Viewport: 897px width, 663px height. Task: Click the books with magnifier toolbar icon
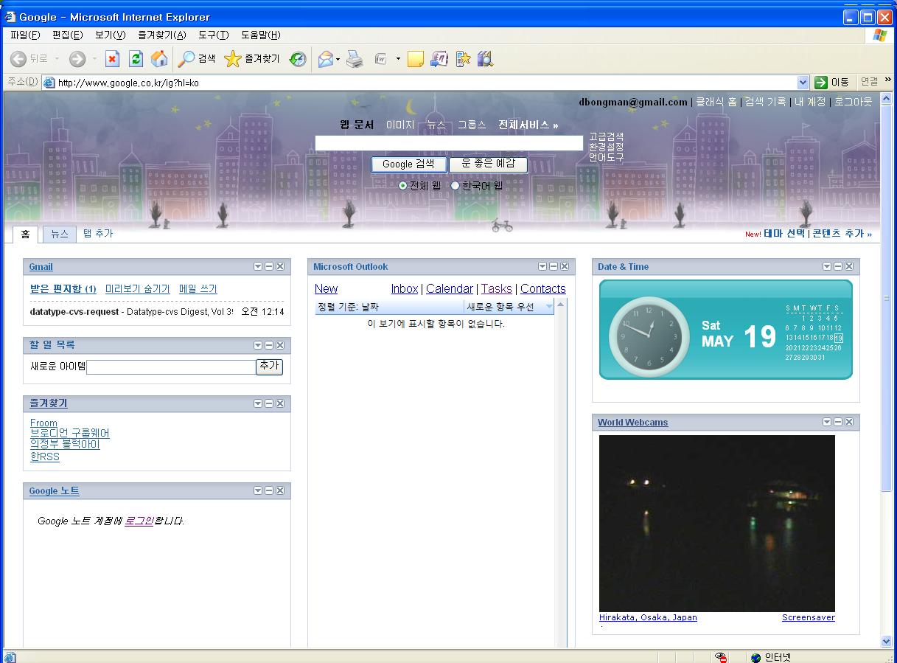tap(485, 59)
